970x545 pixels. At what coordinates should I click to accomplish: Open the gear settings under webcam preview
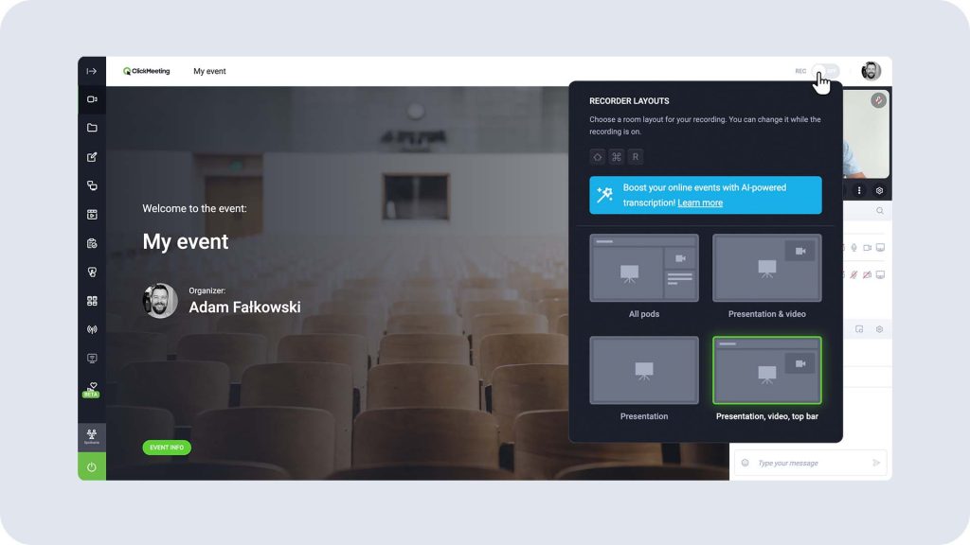coord(879,191)
